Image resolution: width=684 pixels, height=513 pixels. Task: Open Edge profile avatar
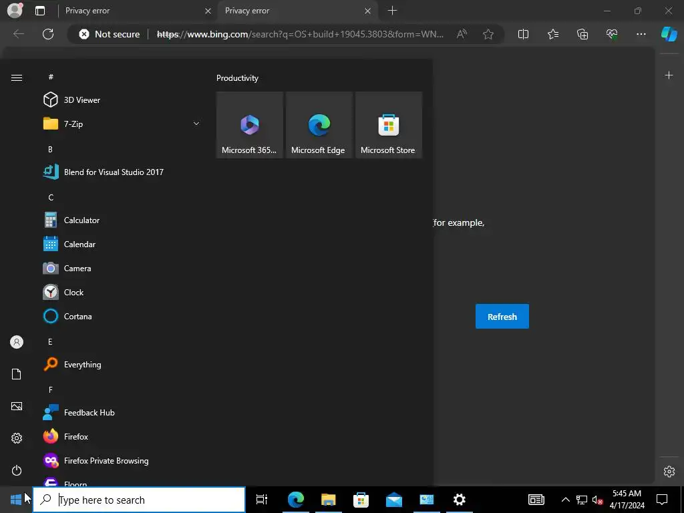click(x=15, y=11)
